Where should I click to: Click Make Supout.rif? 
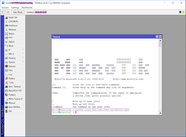tap(15, 99)
